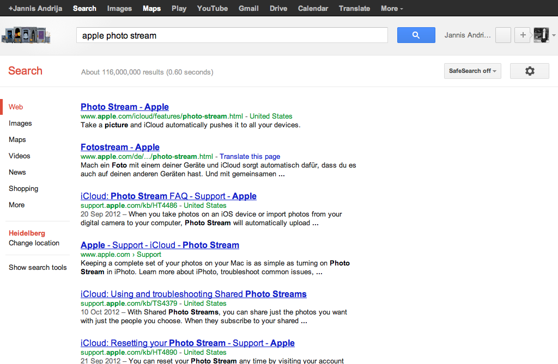558x364 pixels.
Task: Open Translate in the top bar
Action: [x=354, y=9]
